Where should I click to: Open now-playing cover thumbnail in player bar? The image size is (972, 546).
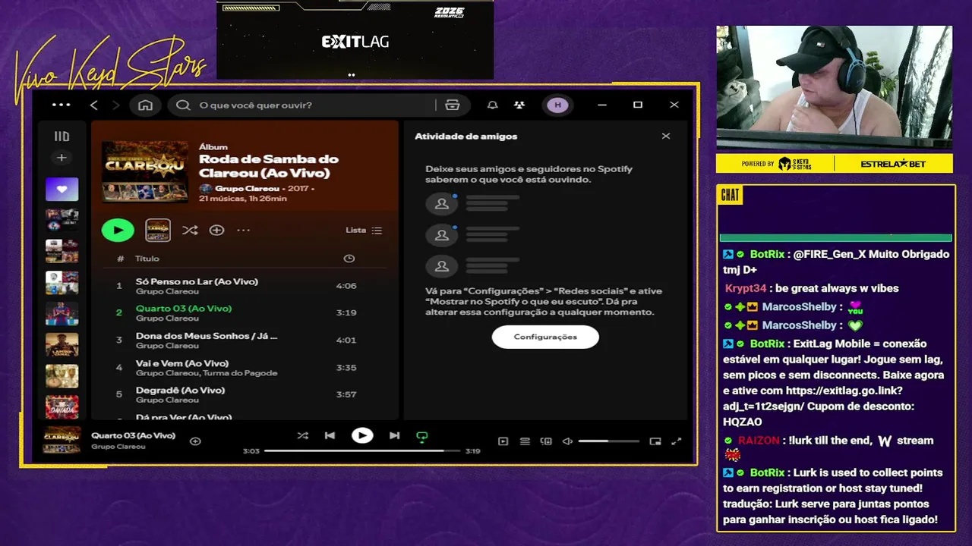[x=62, y=441]
